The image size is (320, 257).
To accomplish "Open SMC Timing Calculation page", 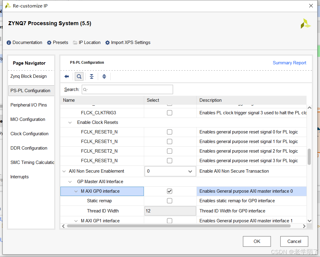I will (32, 162).
